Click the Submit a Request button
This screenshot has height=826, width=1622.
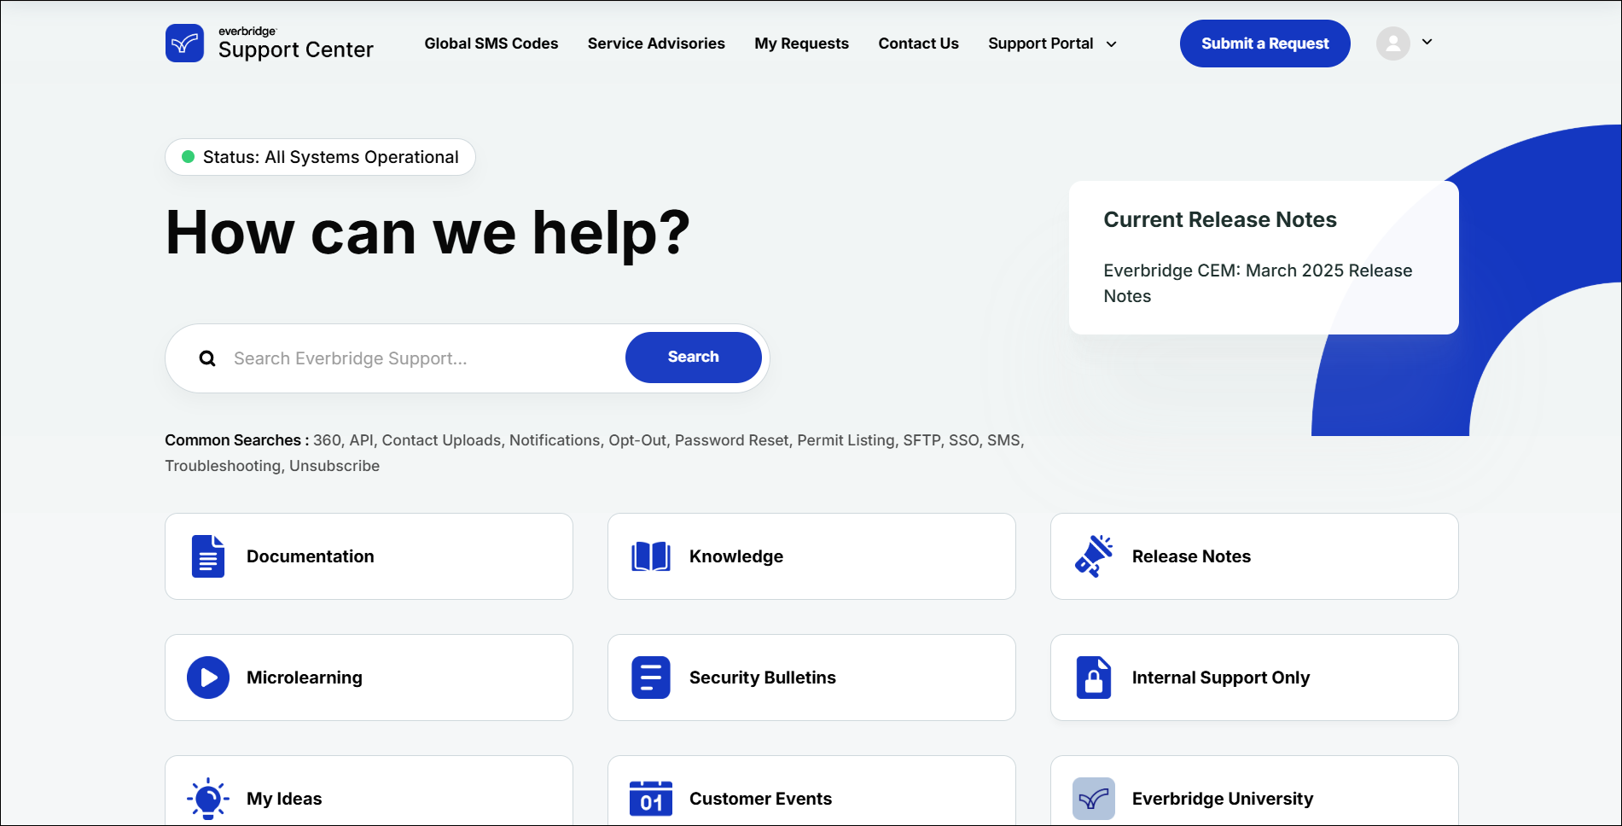[1264, 43]
